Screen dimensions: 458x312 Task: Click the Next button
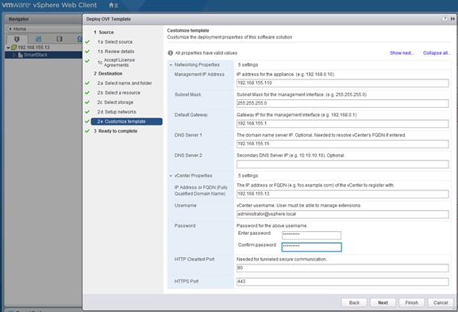coord(383,302)
